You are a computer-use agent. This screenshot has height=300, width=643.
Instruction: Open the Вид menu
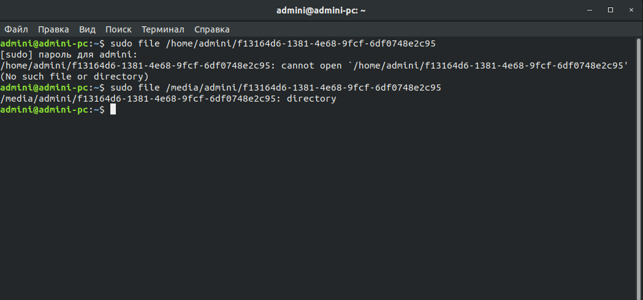pos(87,29)
